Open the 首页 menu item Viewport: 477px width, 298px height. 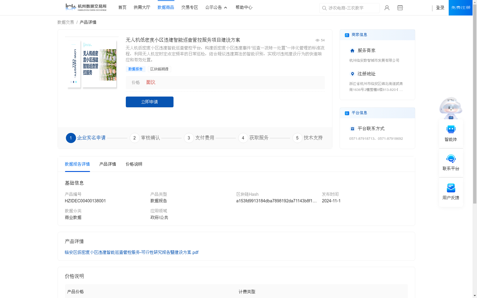122,7
